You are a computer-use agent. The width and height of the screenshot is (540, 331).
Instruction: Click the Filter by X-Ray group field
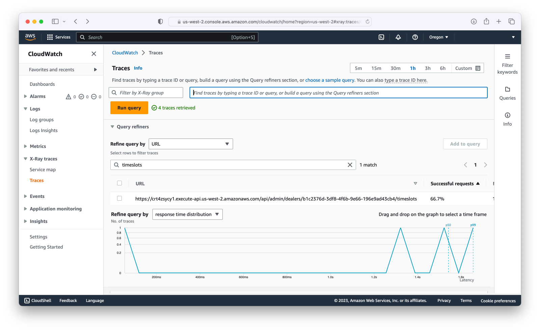click(x=146, y=93)
